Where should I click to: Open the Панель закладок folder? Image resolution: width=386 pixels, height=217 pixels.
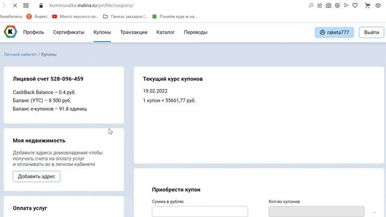point(125,16)
